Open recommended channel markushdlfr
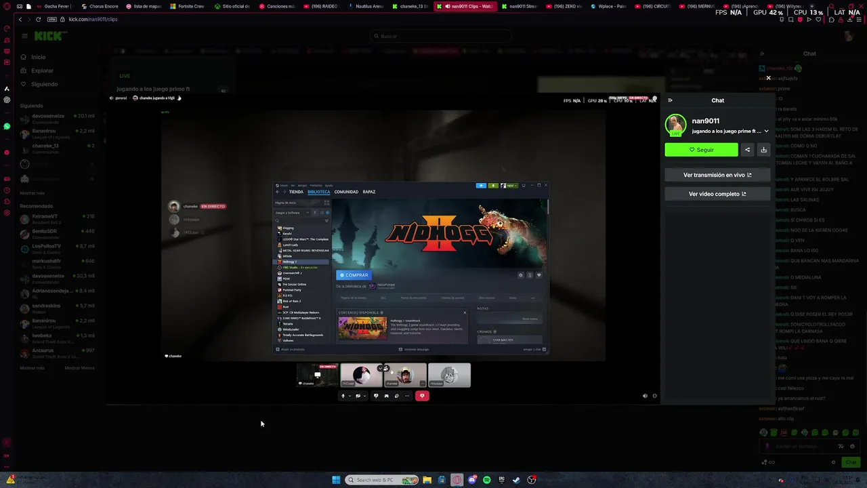Screen dimensions: 867x488 pyautogui.click(x=58, y=264)
